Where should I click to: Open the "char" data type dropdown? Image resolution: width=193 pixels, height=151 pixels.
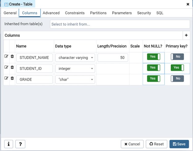coord(75,80)
